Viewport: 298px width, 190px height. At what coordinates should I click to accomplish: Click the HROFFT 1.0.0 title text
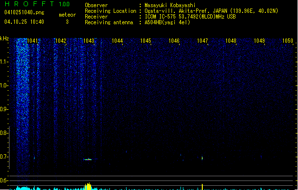point(37,4)
